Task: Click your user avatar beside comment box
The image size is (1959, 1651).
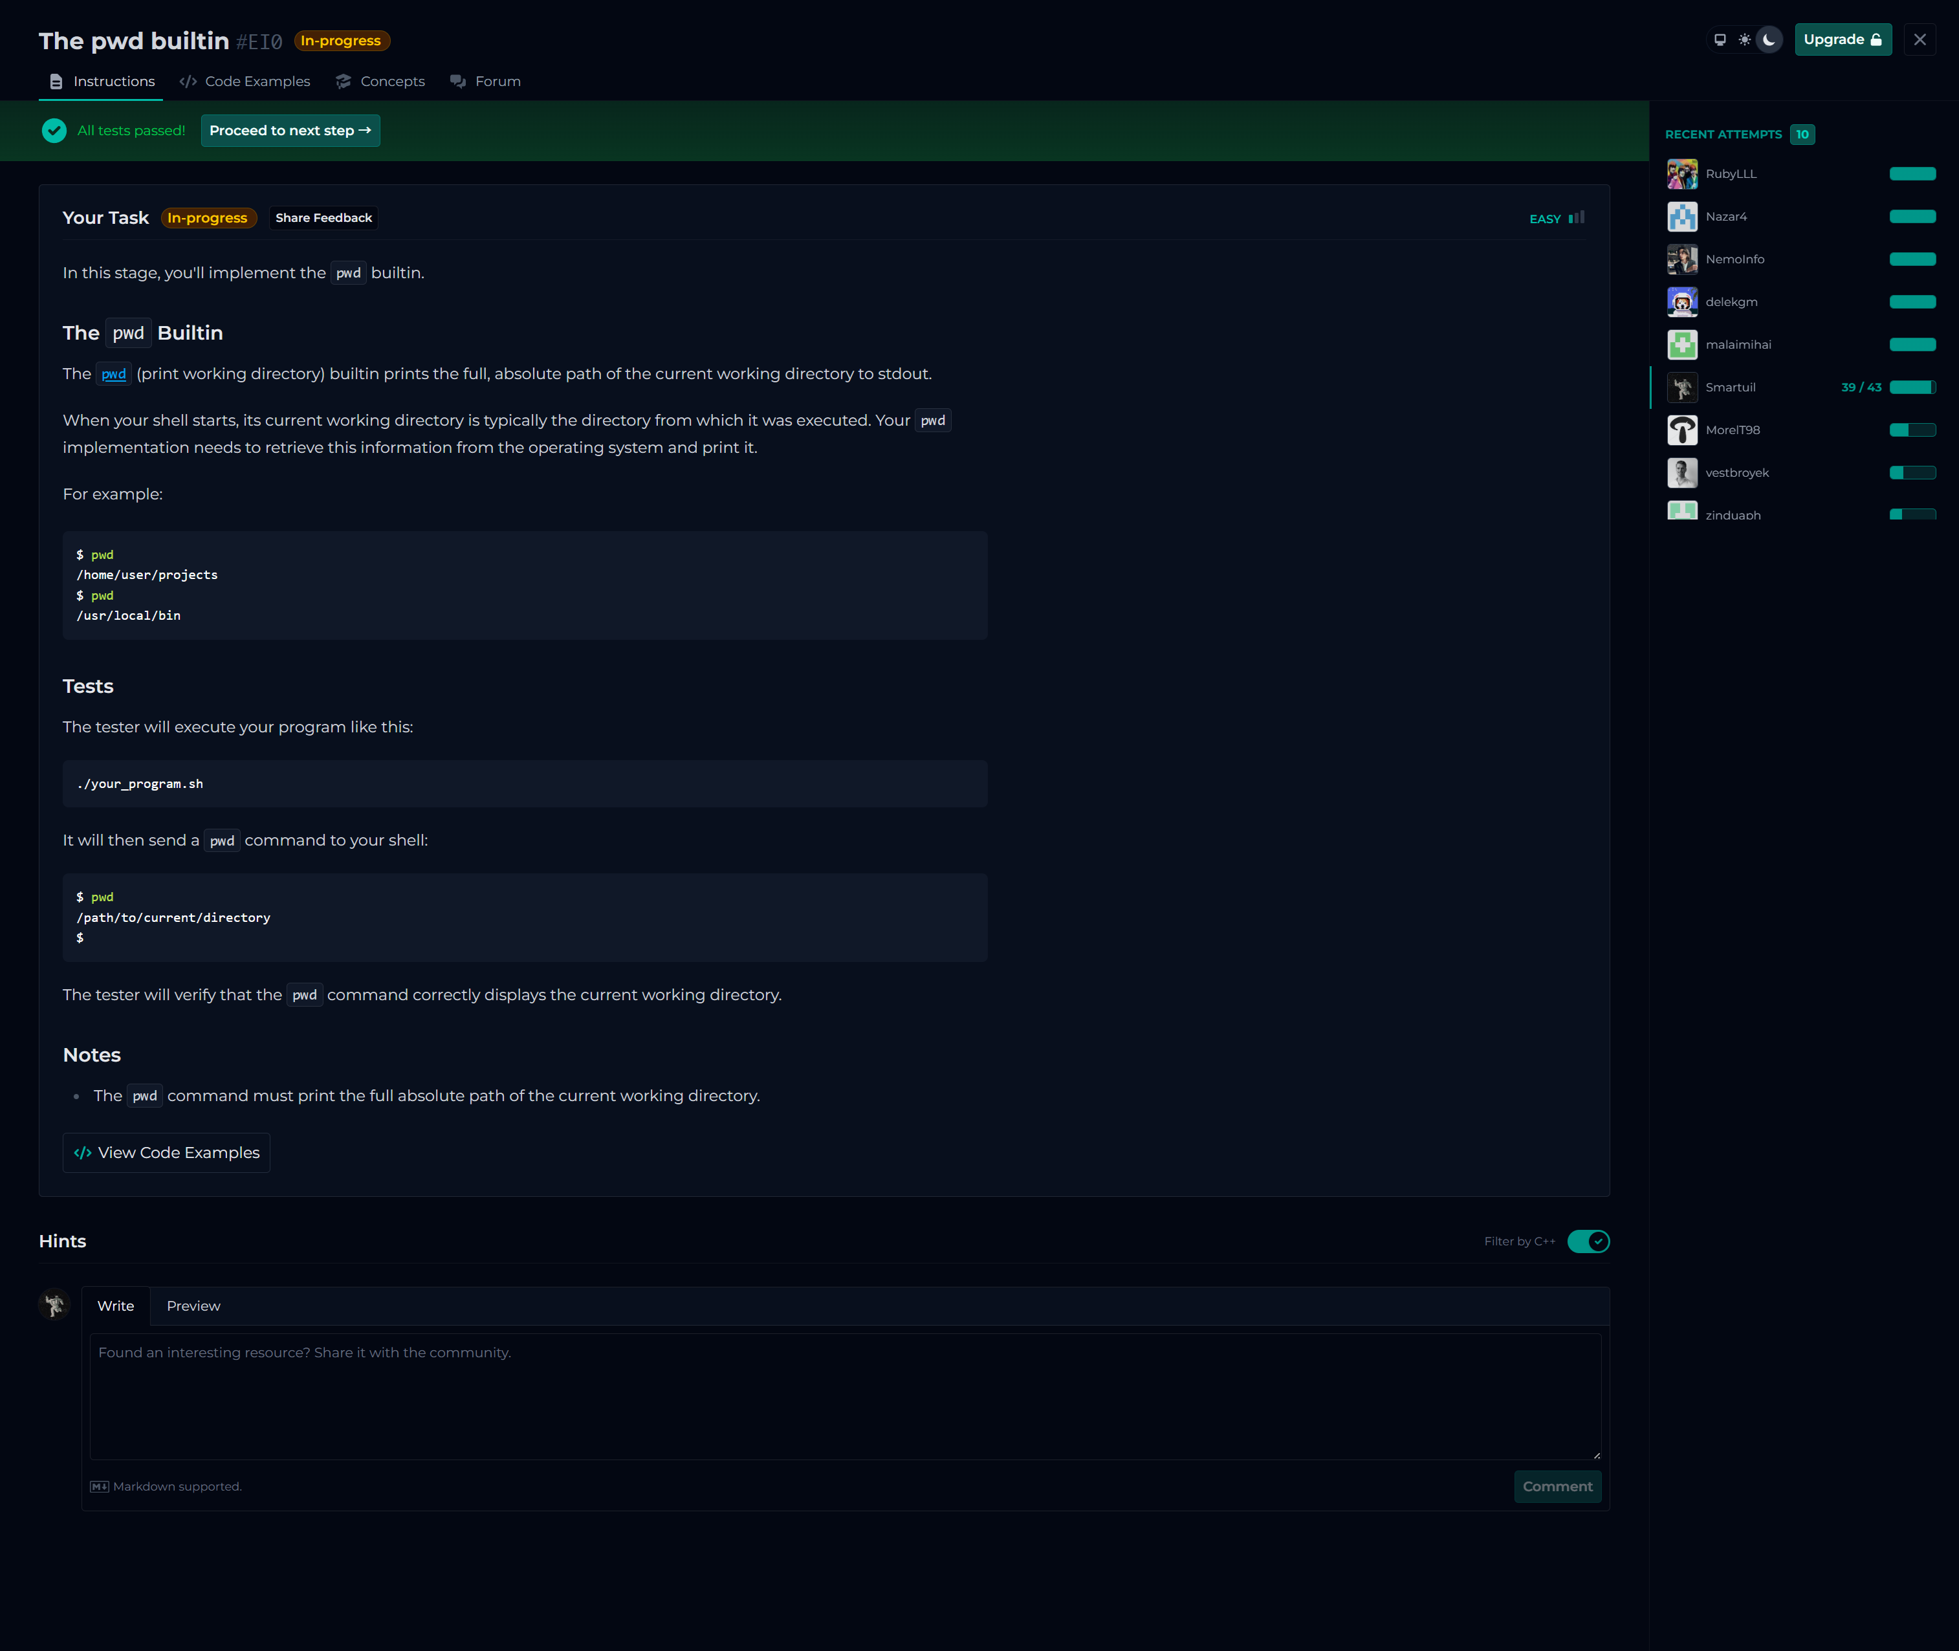Action: pos(54,1304)
